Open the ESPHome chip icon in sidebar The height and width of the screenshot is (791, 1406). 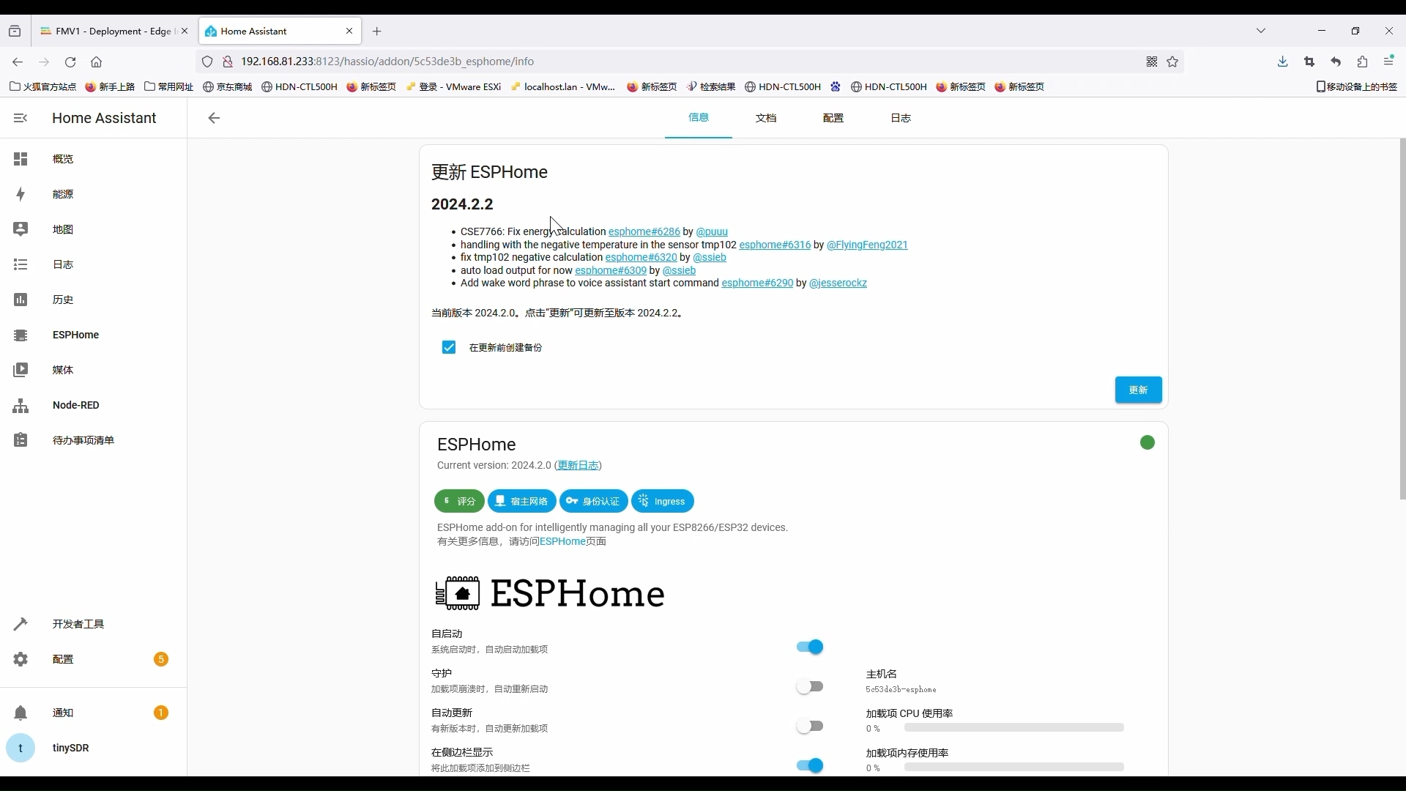pos(21,335)
